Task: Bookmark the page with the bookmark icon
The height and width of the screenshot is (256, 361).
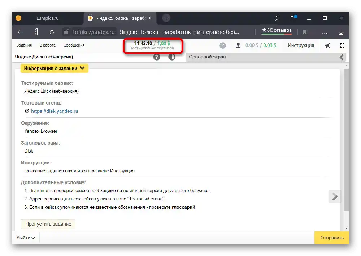Action: coord(305,32)
